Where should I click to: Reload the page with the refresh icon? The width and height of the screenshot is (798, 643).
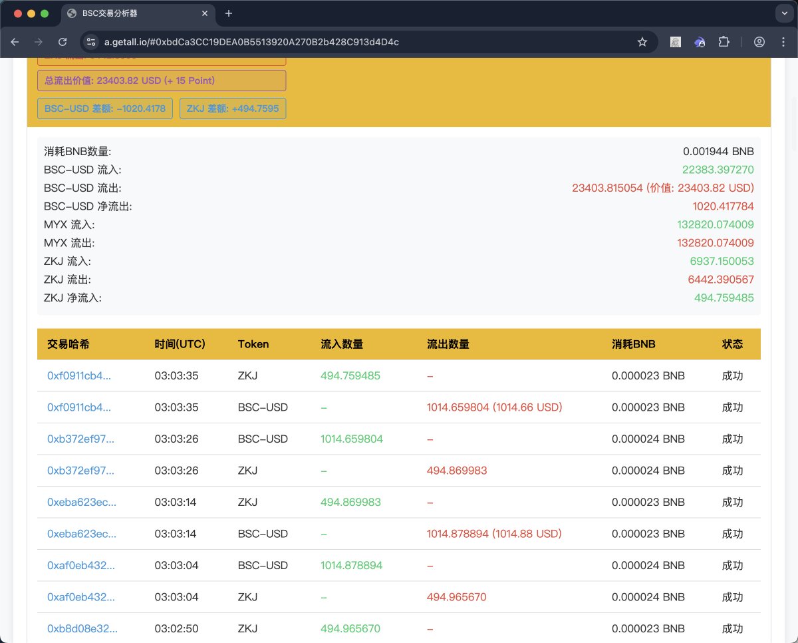click(x=63, y=42)
